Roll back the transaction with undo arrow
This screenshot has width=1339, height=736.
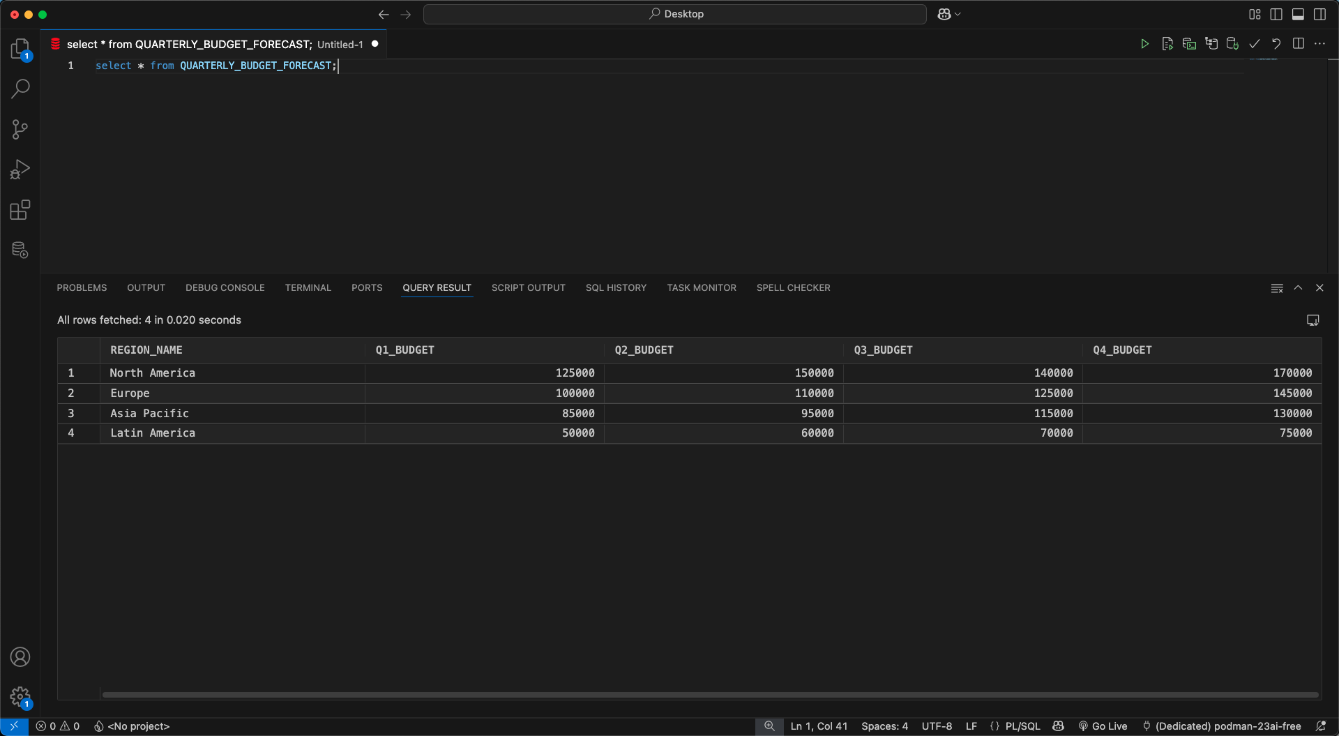click(x=1276, y=44)
